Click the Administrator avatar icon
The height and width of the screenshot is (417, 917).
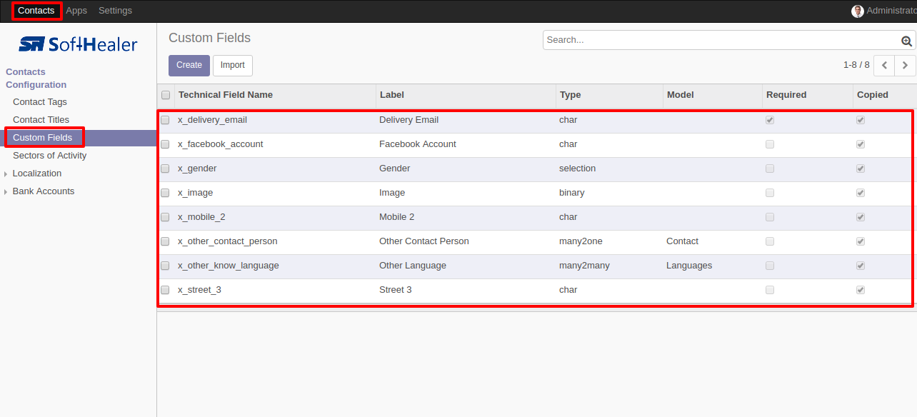[858, 11]
